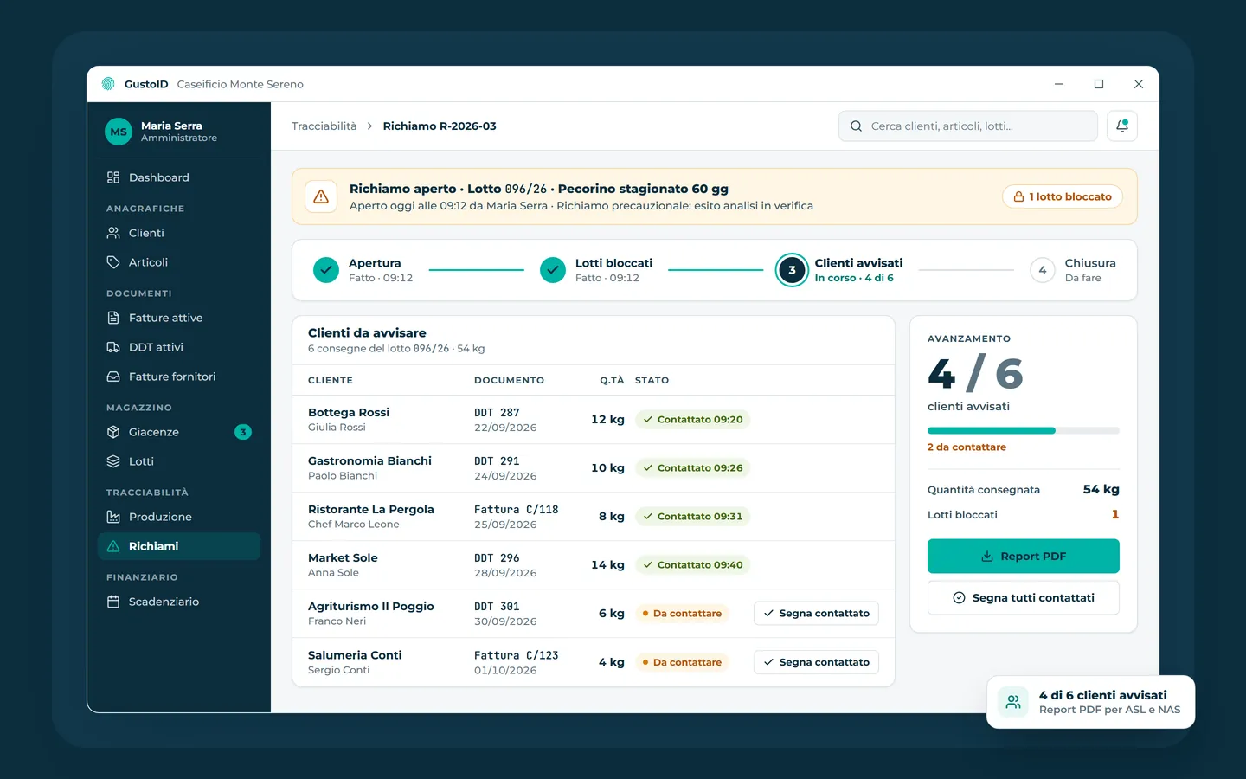
Task: Click the clienti avvisati progress bar
Action: [x=1024, y=430]
